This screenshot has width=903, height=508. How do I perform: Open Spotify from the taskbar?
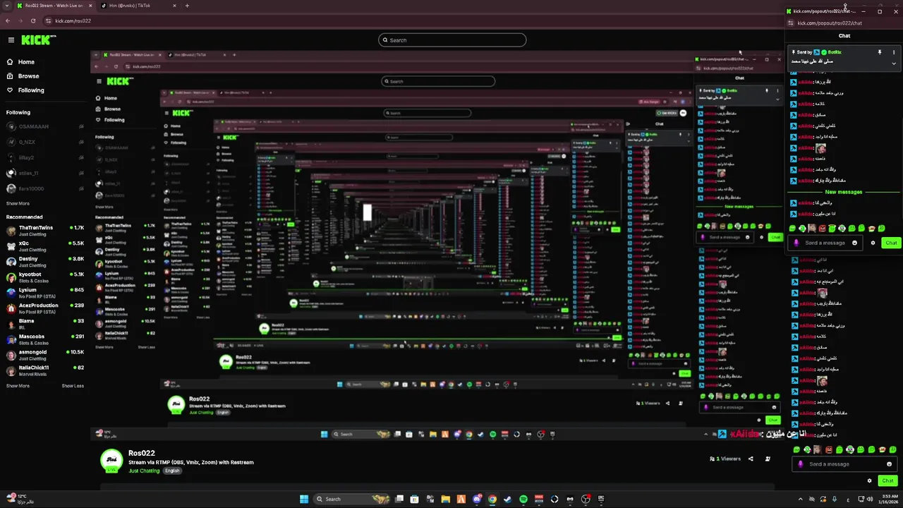[523, 499]
